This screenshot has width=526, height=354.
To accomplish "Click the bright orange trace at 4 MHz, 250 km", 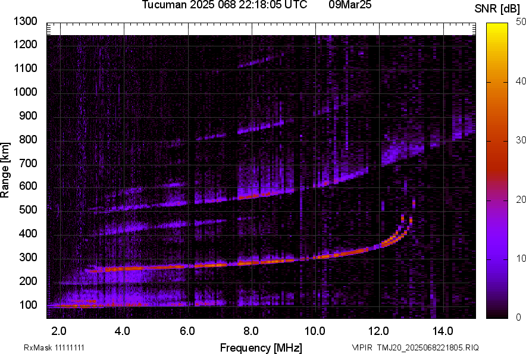I will pyautogui.click(x=124, y=269).
